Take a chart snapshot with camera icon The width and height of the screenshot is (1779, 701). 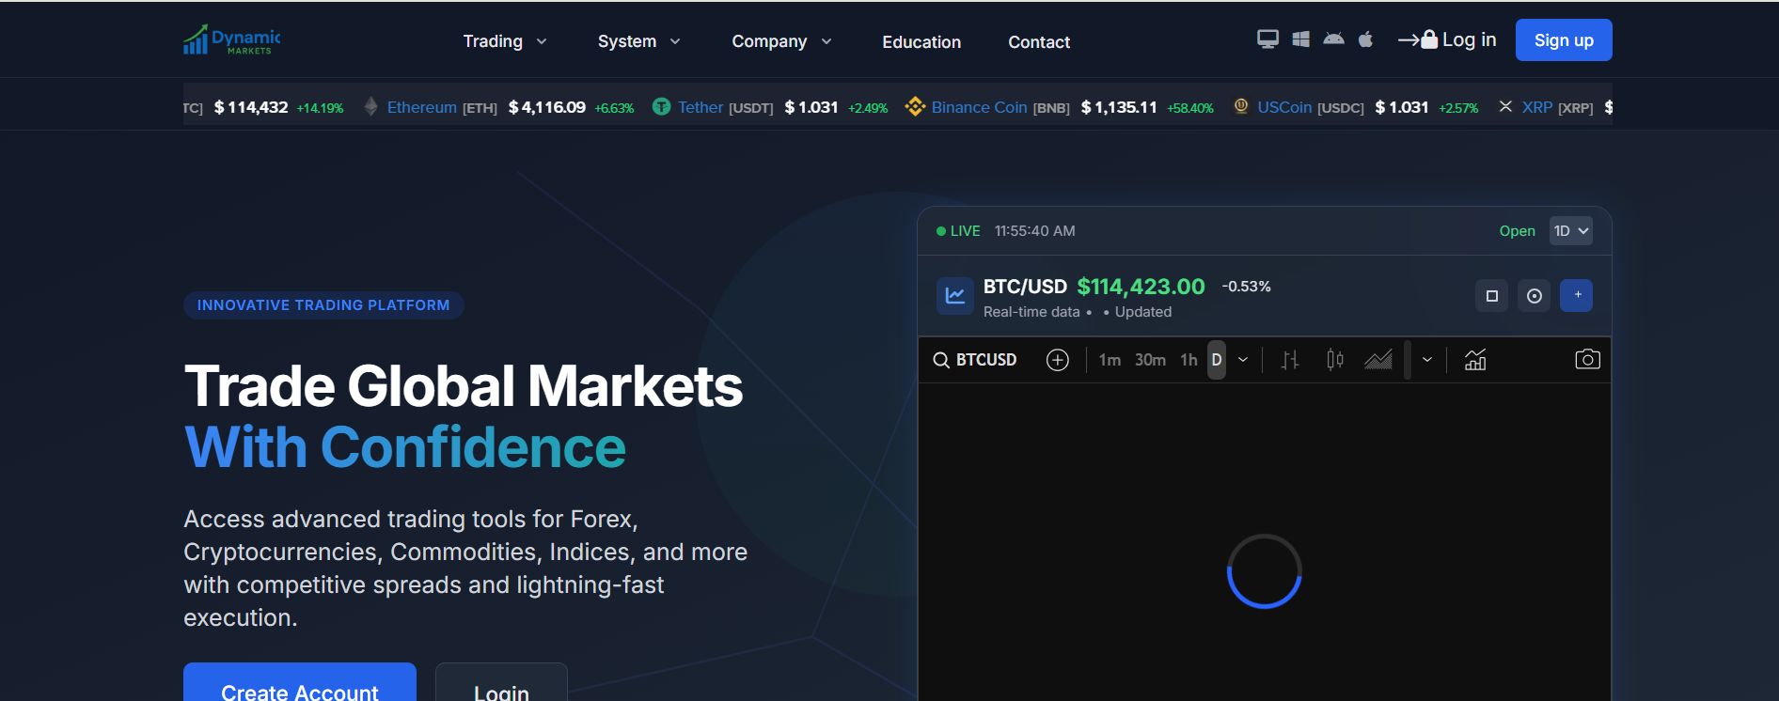point(1587,360)
